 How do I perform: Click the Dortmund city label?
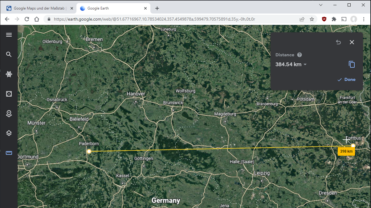pos(28,157)
